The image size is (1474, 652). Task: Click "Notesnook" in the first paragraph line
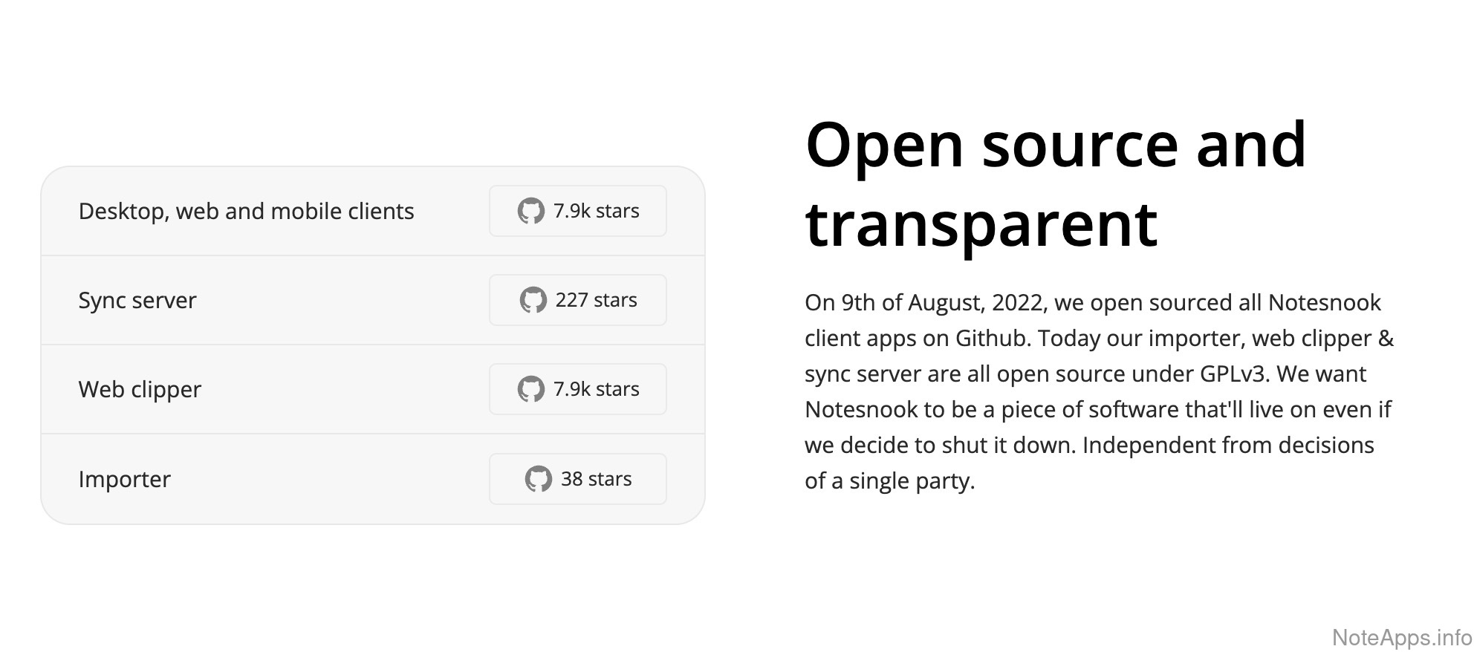(x=1324, y=303)
